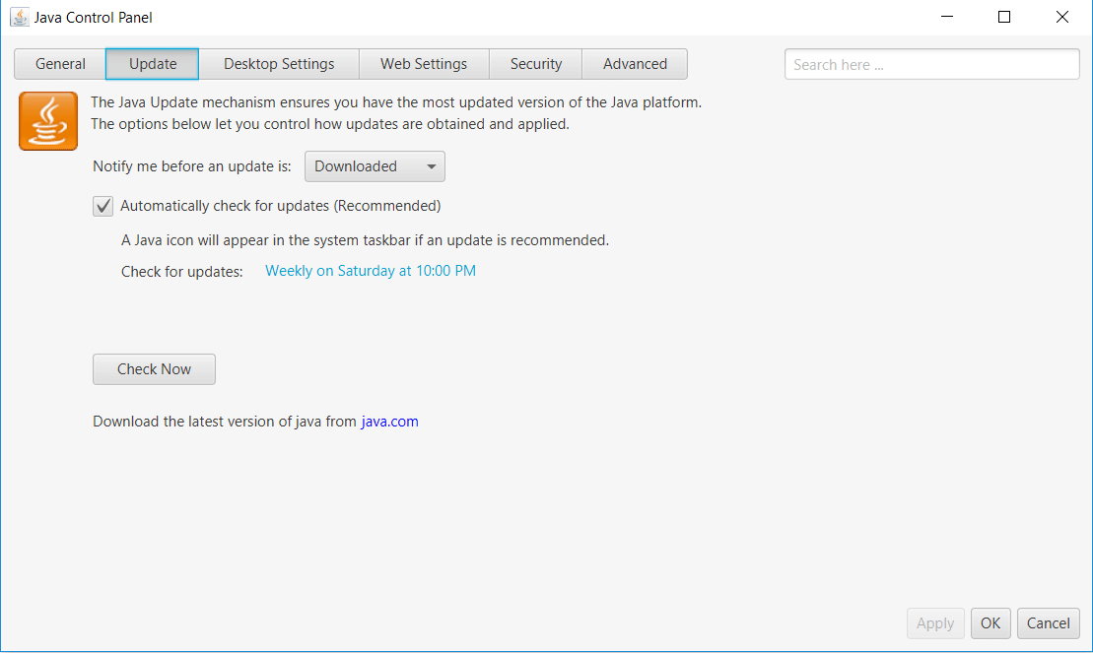Select the Advanced tab
The height and width of the screenshot is (653, 1093).
click(x=635, y=63)
